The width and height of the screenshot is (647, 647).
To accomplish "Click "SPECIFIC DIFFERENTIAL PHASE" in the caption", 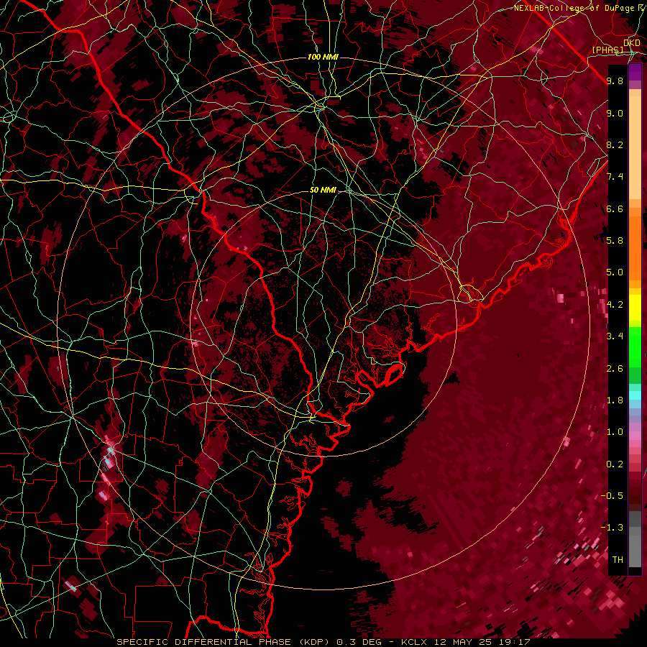I will [206, 642].
